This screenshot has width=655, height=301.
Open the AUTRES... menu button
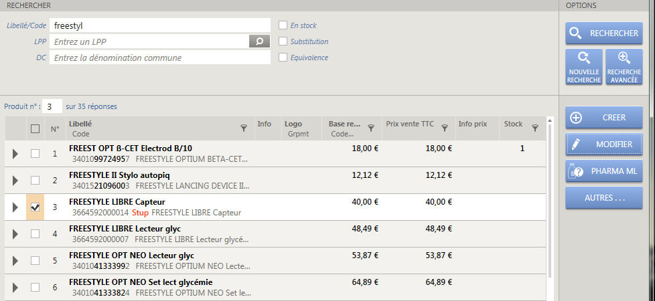(x=604, y=197)
